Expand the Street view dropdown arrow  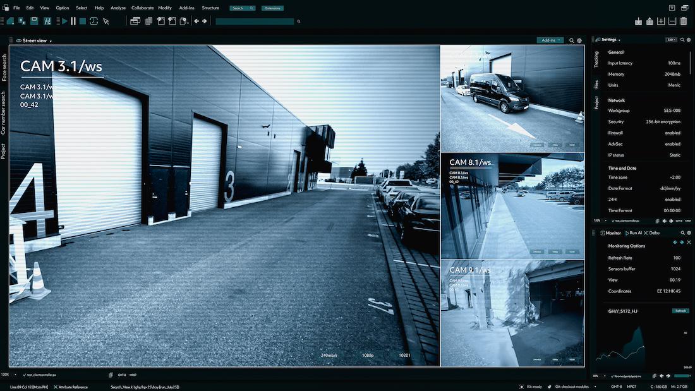pyautogui.click(x=51, y=41)
